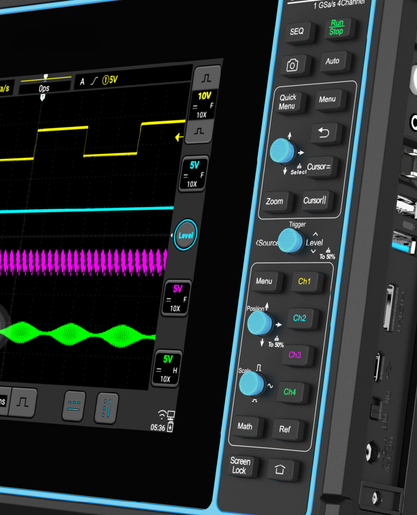The height and width of the screenshot is (515, 417).
Task: Open the Quick Menu
Action: coord(288,102)
